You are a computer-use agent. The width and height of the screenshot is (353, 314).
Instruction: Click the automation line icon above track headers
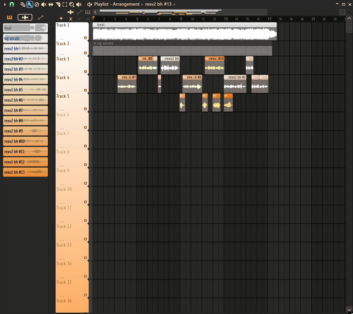pos(80,12)
